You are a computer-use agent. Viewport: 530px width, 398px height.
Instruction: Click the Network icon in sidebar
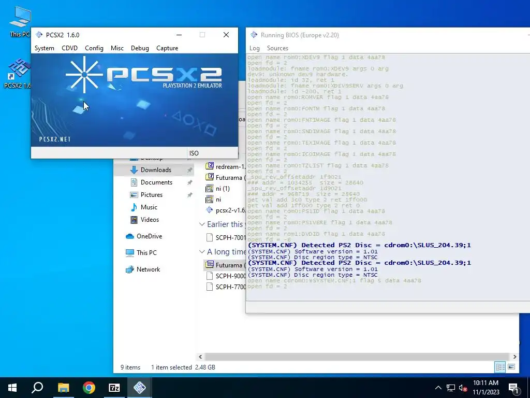(130, 269)
